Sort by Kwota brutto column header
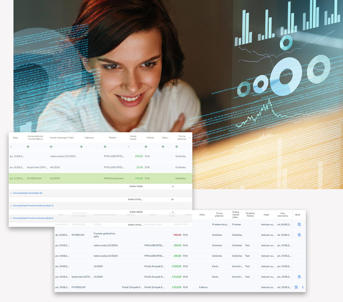Viewport: 343px width, 302px height. 133,138
